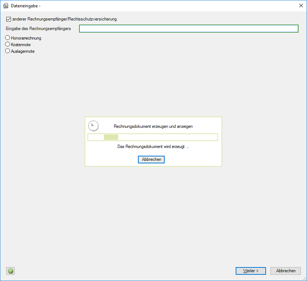The image size is (307, 281).
Task: Click 'Rechnungsdokument erzeugen und anzeigen' heading
Action: tap(153, 126)
